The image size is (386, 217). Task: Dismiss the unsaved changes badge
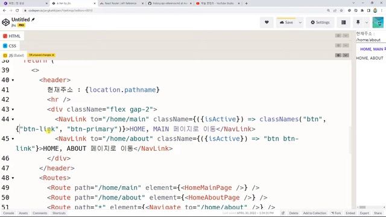(x=53, y=55)
